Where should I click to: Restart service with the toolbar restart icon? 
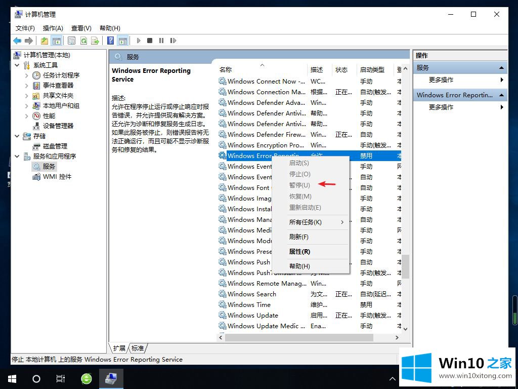(x=173, y=41)
